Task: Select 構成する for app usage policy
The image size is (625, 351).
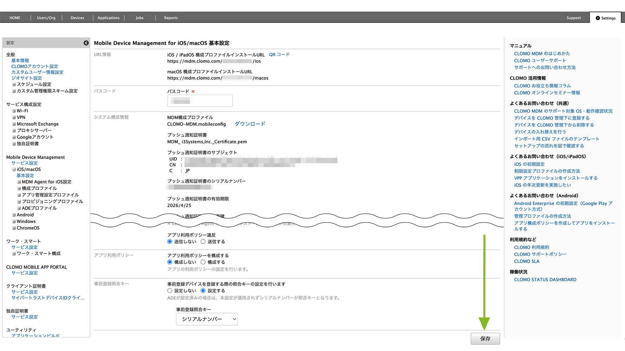Action: (203, 262)
